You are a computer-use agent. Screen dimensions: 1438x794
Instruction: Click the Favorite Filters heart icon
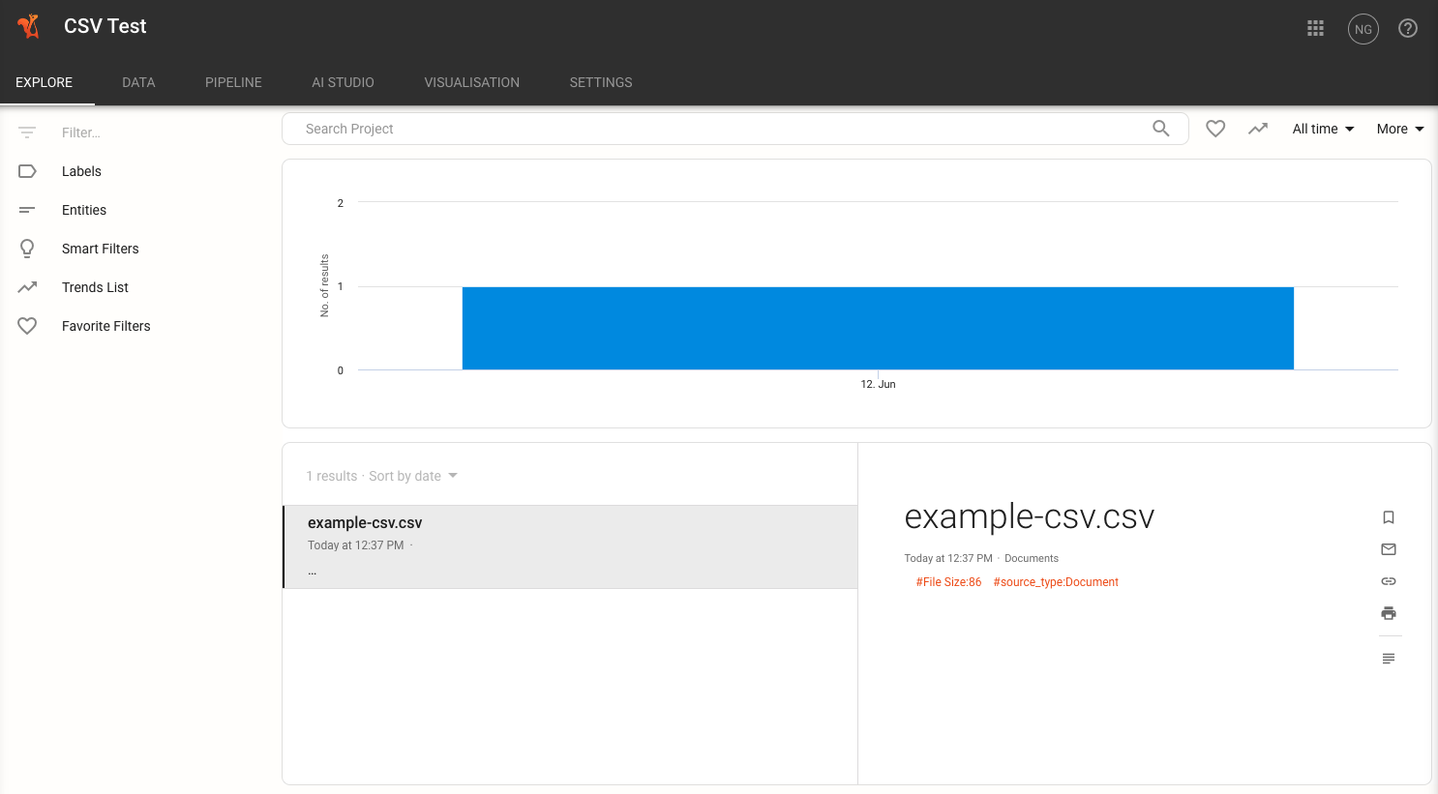[27, 326]
